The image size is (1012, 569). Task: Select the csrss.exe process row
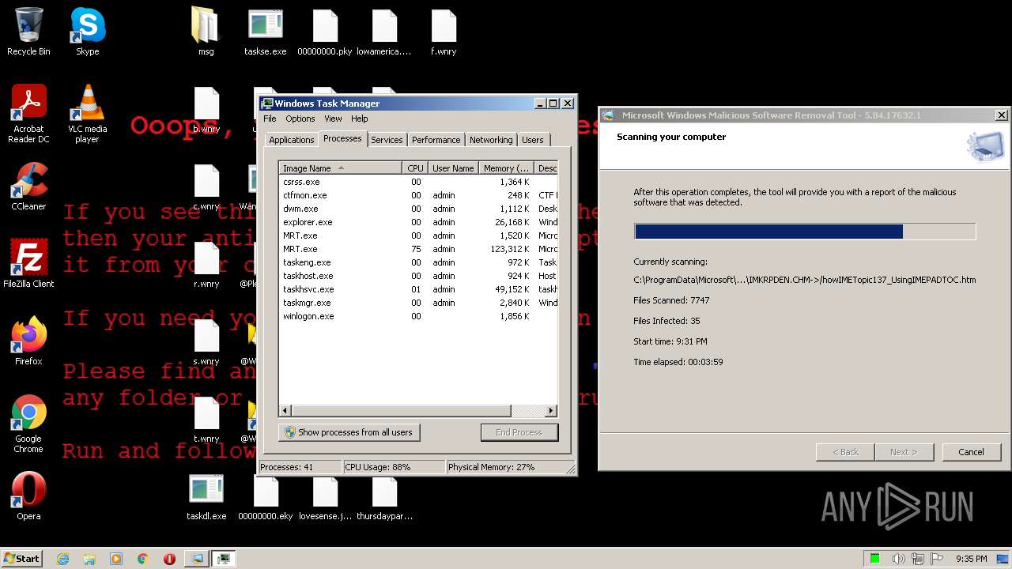(x=418, y=182)
